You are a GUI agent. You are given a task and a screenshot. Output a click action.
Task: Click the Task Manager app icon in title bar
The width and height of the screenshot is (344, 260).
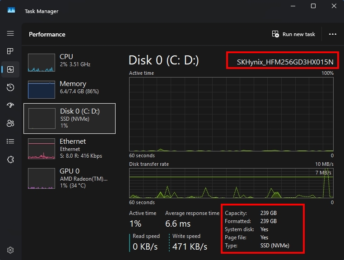(x=11, y=10)
